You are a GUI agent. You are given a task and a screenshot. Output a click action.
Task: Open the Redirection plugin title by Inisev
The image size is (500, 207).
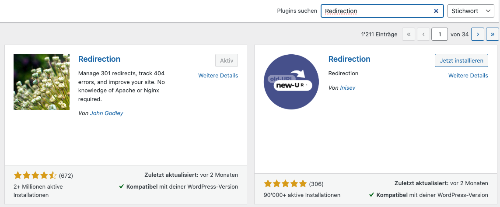[349, 59]
